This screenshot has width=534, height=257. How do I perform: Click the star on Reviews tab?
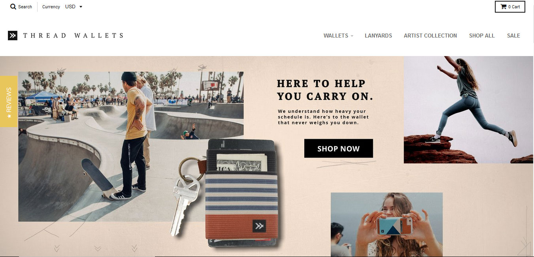click(9, 116)
